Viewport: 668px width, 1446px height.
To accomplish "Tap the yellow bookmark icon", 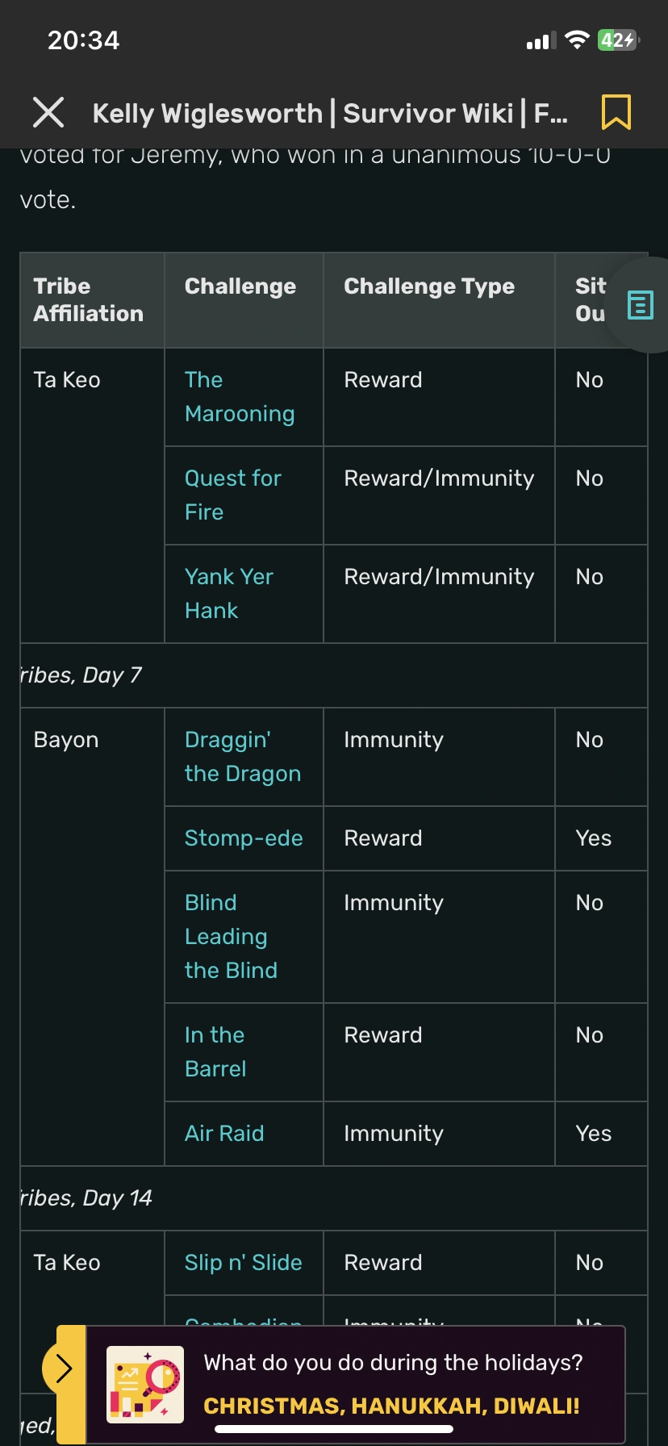I will point(616,112).
